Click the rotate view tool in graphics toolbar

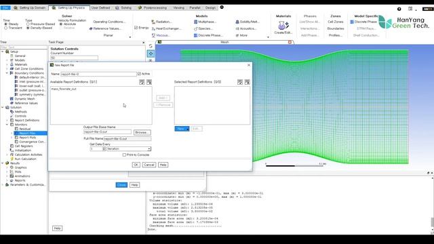pos(151,46)
